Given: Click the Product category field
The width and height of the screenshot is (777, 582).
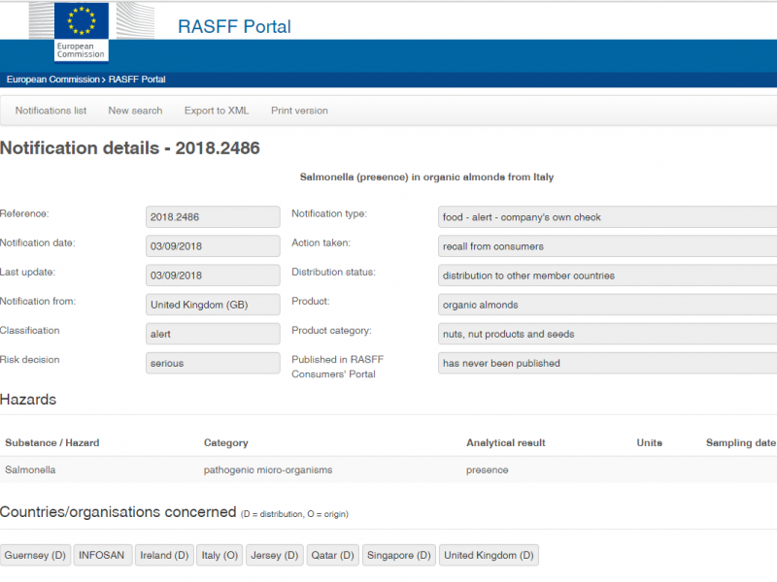Looking at the screenshot, I should pyautogui.click(x=607, y=334).
